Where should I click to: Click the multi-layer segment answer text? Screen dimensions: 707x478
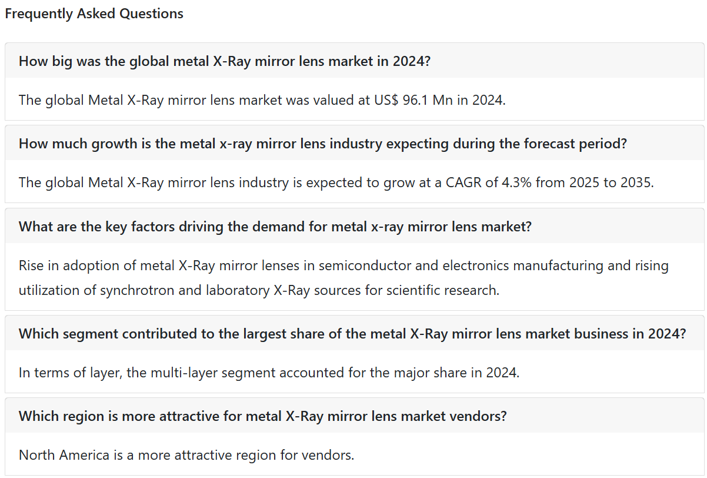269,372
